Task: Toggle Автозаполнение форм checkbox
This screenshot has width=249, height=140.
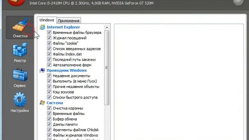Action: click(x=49, y=65)
